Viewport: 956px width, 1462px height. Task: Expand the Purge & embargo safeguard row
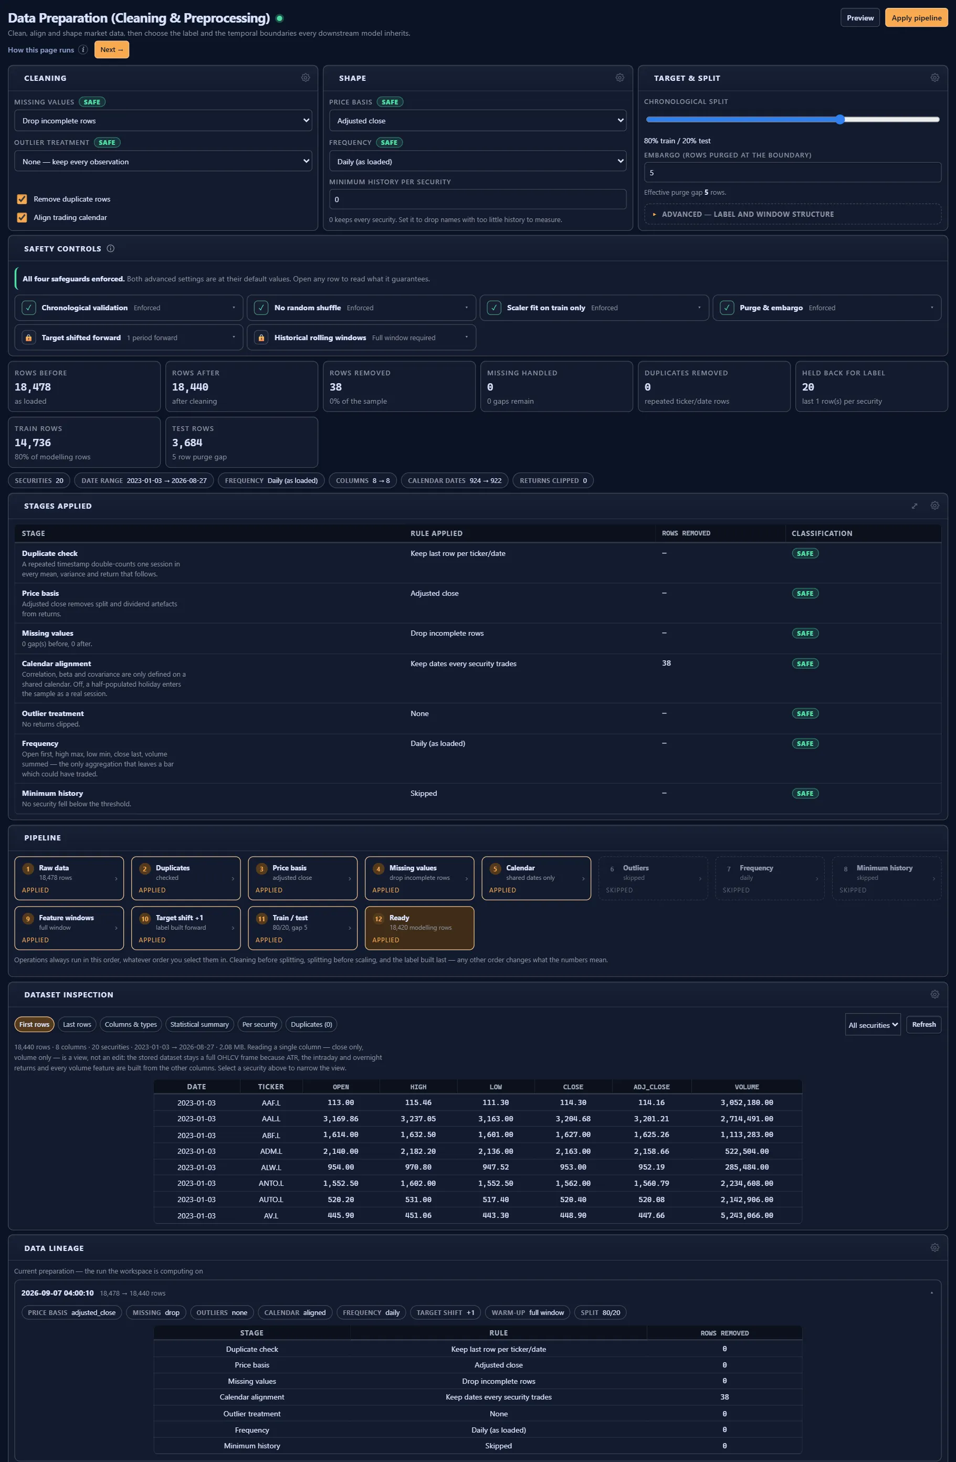(826, 308)
